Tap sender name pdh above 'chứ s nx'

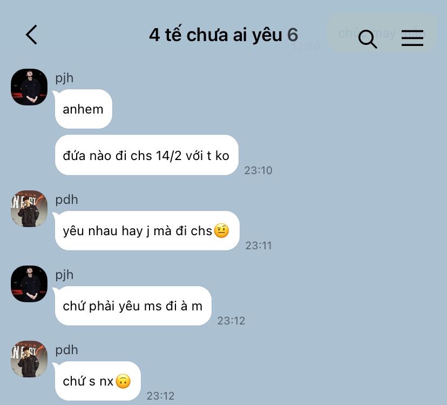[67, 350]
